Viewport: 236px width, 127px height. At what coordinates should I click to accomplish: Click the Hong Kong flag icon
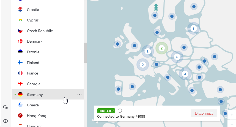point(20,116)
